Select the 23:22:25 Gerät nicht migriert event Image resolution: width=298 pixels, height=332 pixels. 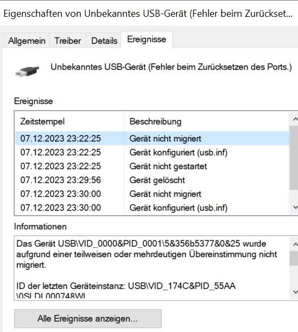click(152, 138)
